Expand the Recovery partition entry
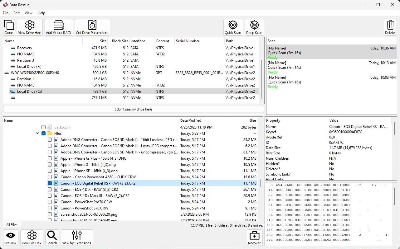 (8, 48)
